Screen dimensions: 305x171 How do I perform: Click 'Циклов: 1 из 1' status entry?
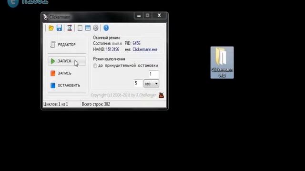(x=56, y=104)
